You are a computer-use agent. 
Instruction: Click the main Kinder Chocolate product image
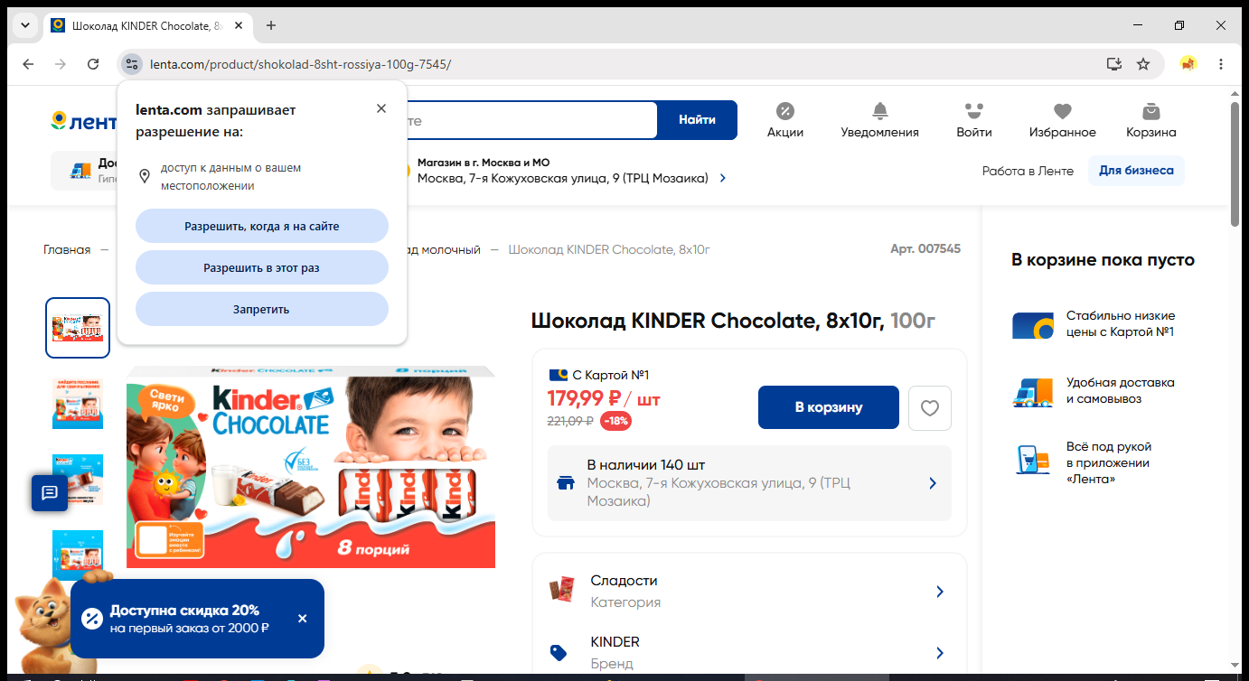[x=311, y=467]
